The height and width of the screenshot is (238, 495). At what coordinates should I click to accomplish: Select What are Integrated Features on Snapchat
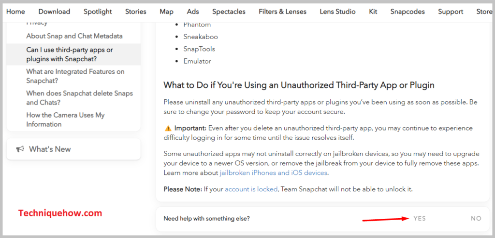coord(75,76)
